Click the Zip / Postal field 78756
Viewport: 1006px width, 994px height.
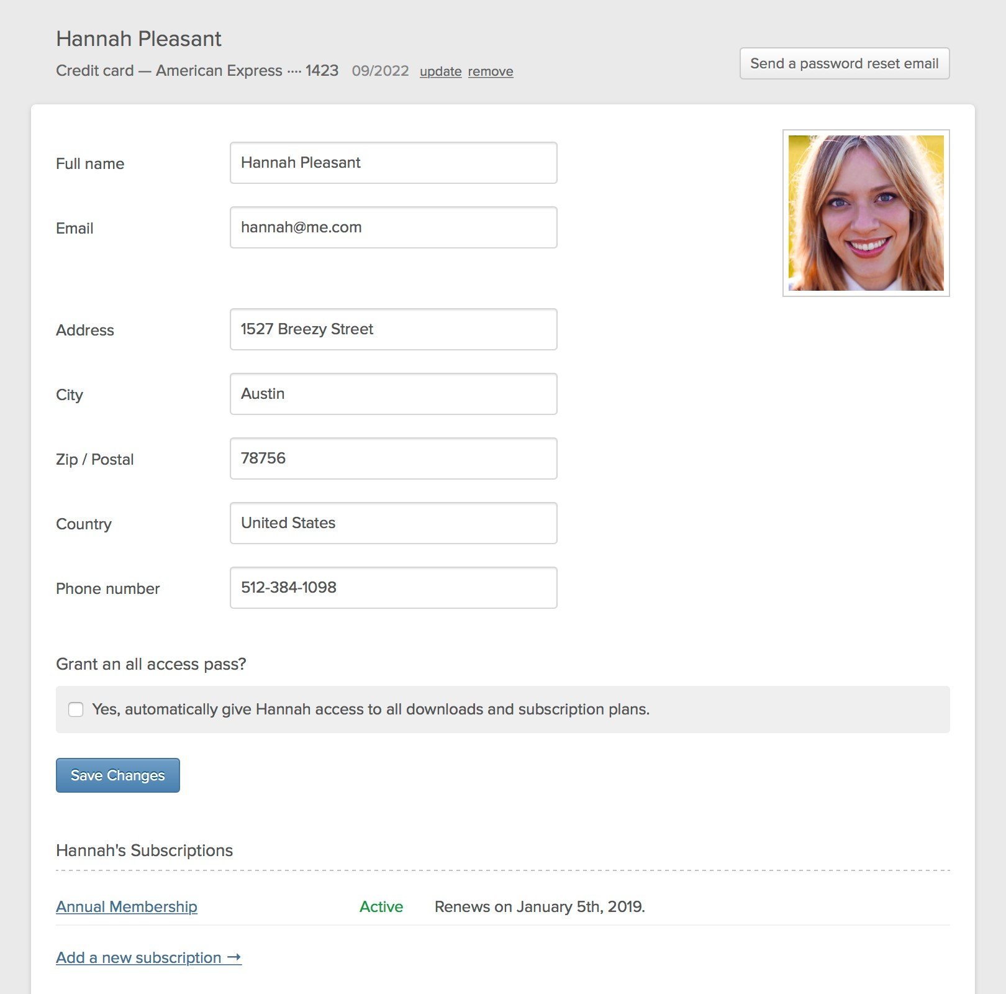[394, 458]
